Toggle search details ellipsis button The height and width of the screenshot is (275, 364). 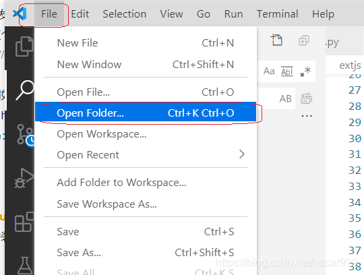point(307,115)
